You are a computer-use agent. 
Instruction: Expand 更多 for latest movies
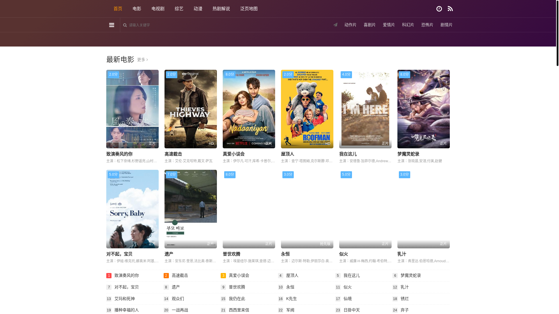(142, 60)
